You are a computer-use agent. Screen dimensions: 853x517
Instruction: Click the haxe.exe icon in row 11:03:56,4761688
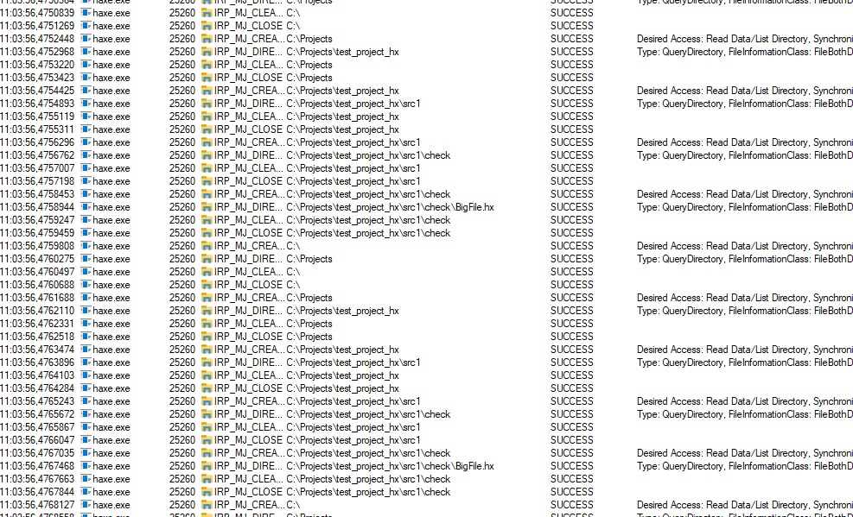[x=86, y=298]
